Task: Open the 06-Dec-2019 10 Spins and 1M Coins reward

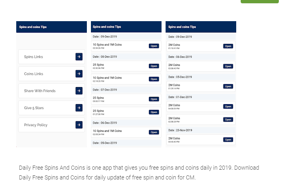Action: pos(154,132)
